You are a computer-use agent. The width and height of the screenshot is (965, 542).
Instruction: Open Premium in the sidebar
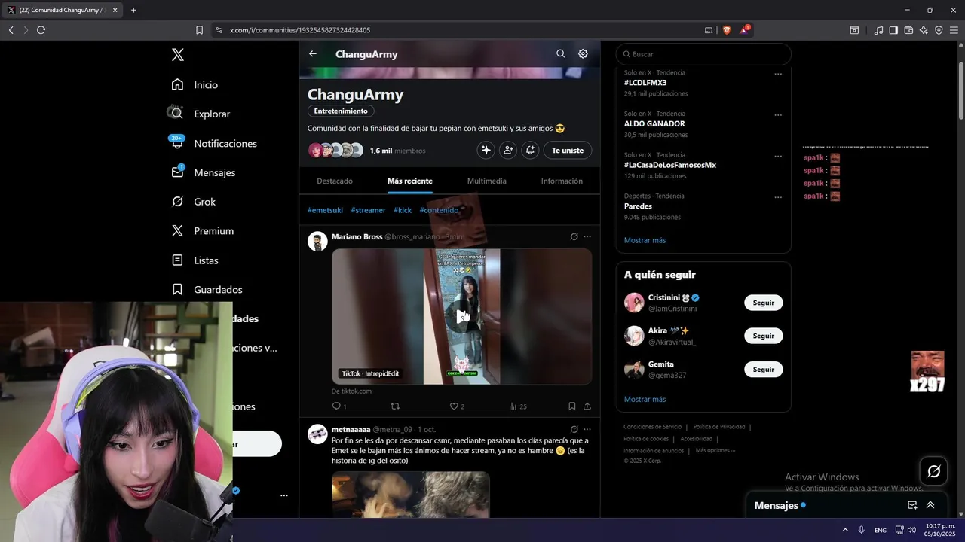pyautogui.click(x=203, y=231)
